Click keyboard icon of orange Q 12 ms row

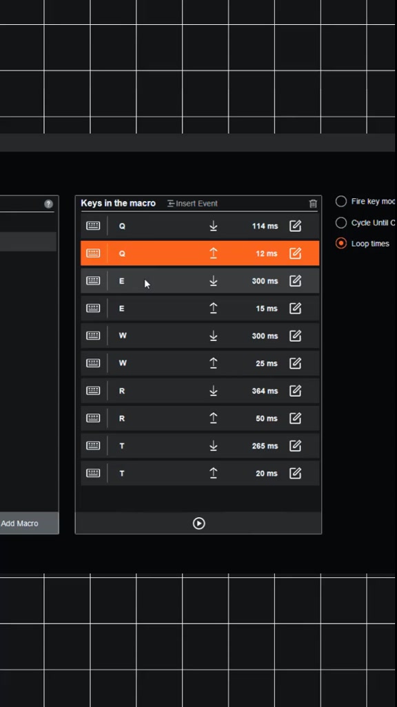click(x=93, y=253)
